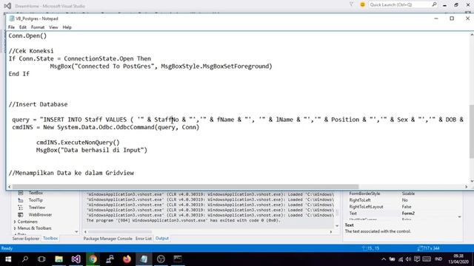This screenshot has width=474, height=266.
Task: Click the Notepad scroll-right arrow
Action: pyautogui.click(x=466, y=187)
